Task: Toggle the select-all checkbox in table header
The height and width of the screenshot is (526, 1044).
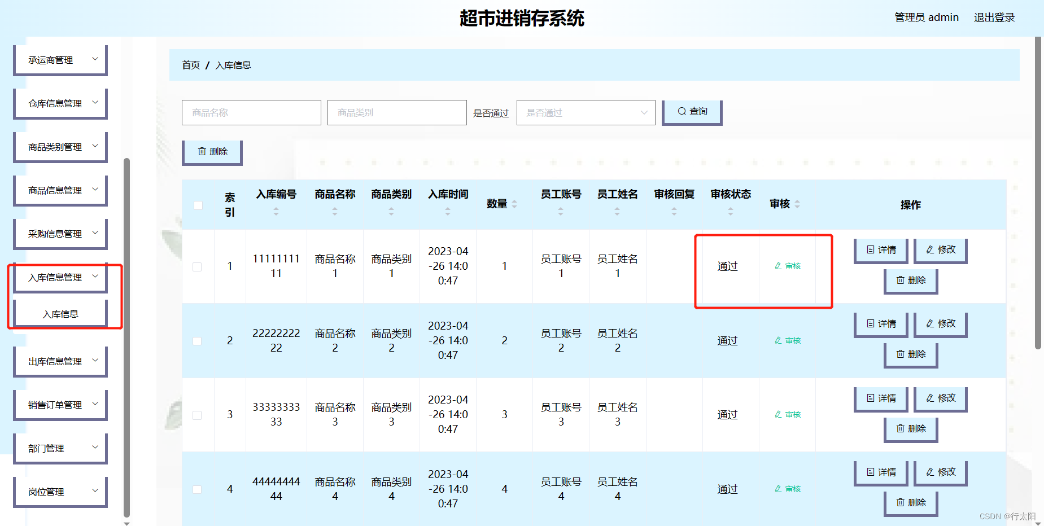Action: coord(198,205)
